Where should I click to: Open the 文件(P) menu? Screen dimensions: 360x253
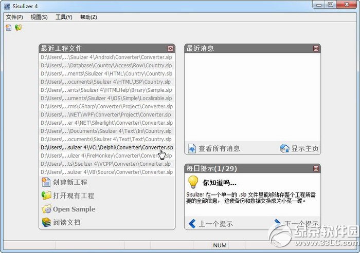(x=14, y=17)
